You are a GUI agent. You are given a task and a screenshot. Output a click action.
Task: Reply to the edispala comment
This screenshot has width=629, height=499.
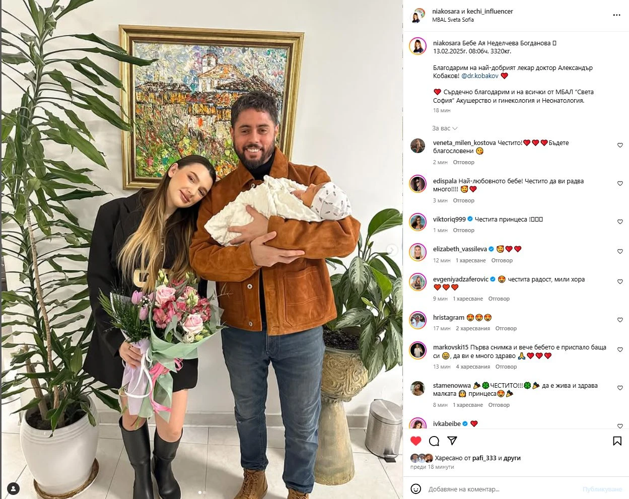click(x=463, y=200)
